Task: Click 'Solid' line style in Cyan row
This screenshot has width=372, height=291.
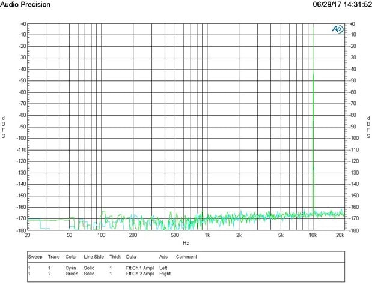Action: point(89,268)
